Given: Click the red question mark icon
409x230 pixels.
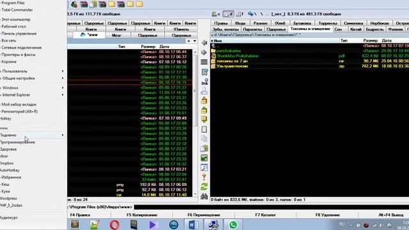Looking at the screenshot, I should coord(204,177).
